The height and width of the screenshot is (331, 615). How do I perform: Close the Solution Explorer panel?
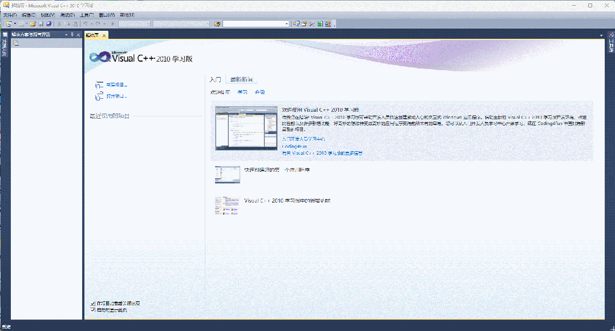coord(79,34)
